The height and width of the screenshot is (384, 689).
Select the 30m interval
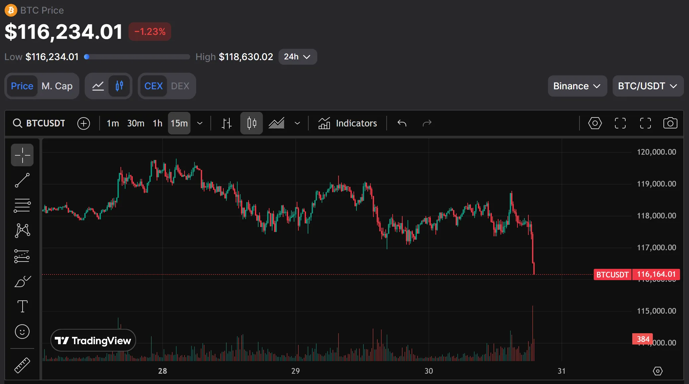click(136, 123)
